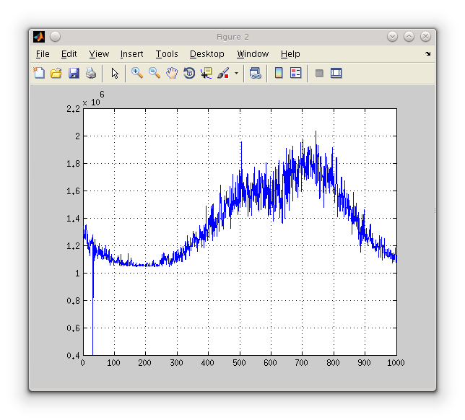Select the Zoom In magnifier tool
465x420 pixels.
click(136, 73)
